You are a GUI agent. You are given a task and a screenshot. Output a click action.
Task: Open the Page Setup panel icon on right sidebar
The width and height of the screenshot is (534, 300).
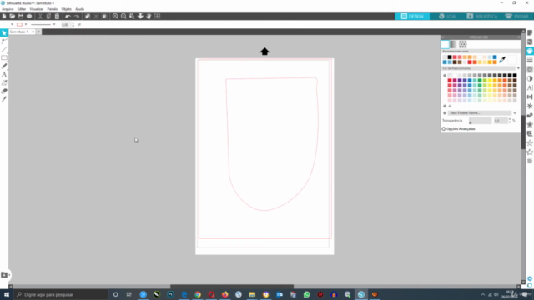point(530,33)
